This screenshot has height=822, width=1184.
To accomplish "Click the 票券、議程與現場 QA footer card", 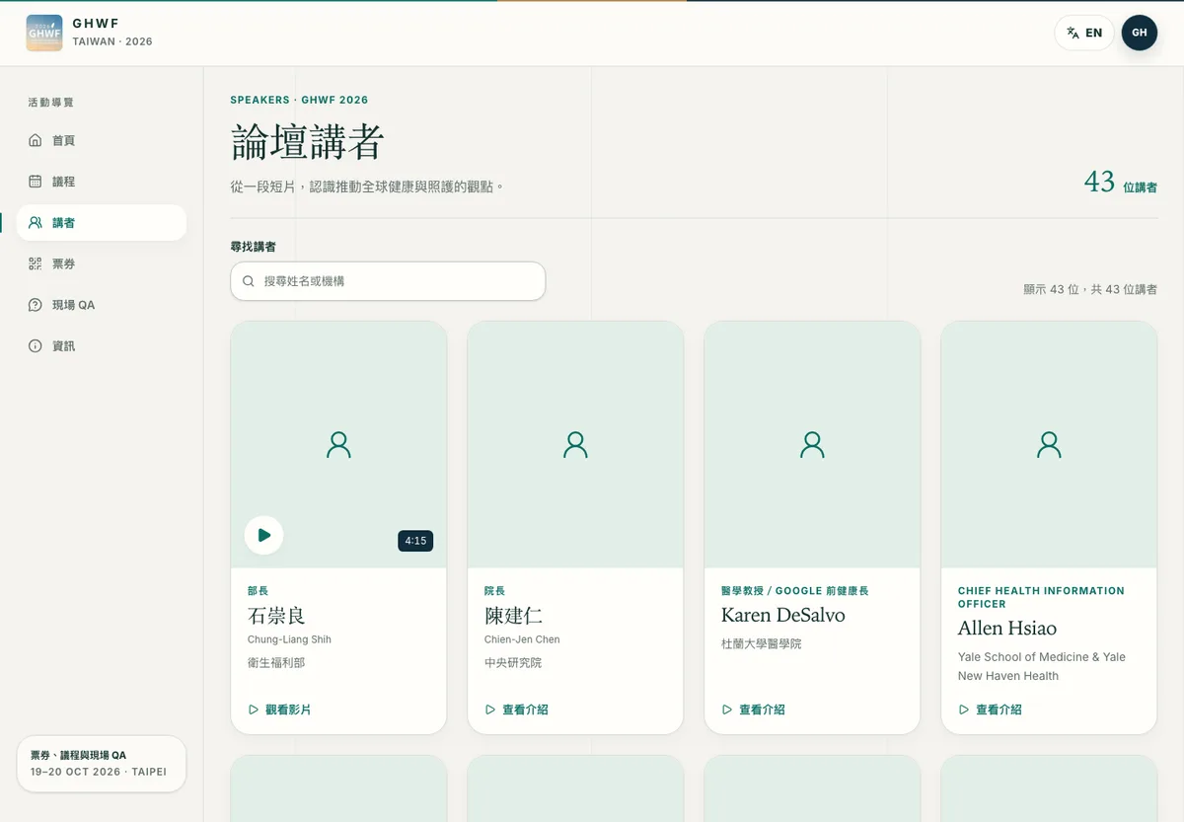I will click(x=102, y=764).
